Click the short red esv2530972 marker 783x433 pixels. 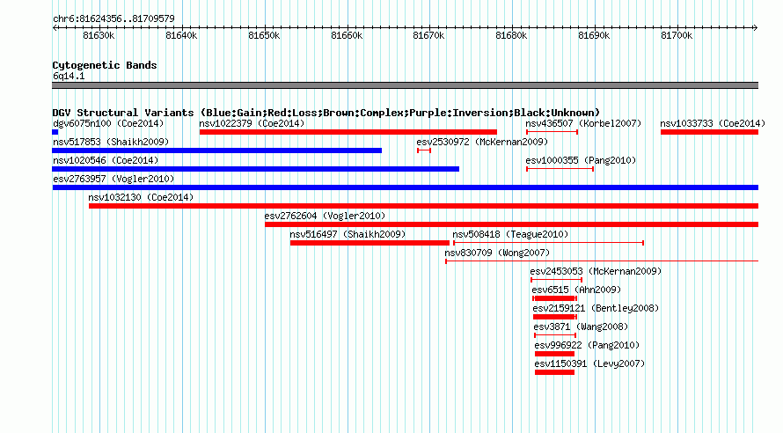[424, 150]
